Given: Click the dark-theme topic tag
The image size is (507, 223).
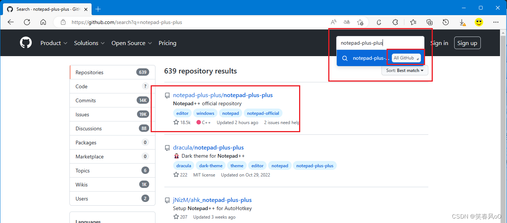Looking at the screenshot, I should [211, 166].
